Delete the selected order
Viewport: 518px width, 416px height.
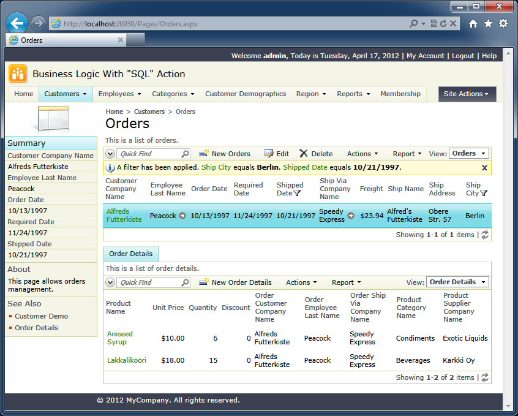click(x=316, y=154)
